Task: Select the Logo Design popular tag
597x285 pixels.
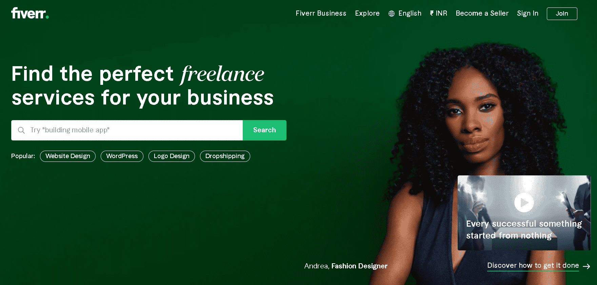Action: (172, 156)
